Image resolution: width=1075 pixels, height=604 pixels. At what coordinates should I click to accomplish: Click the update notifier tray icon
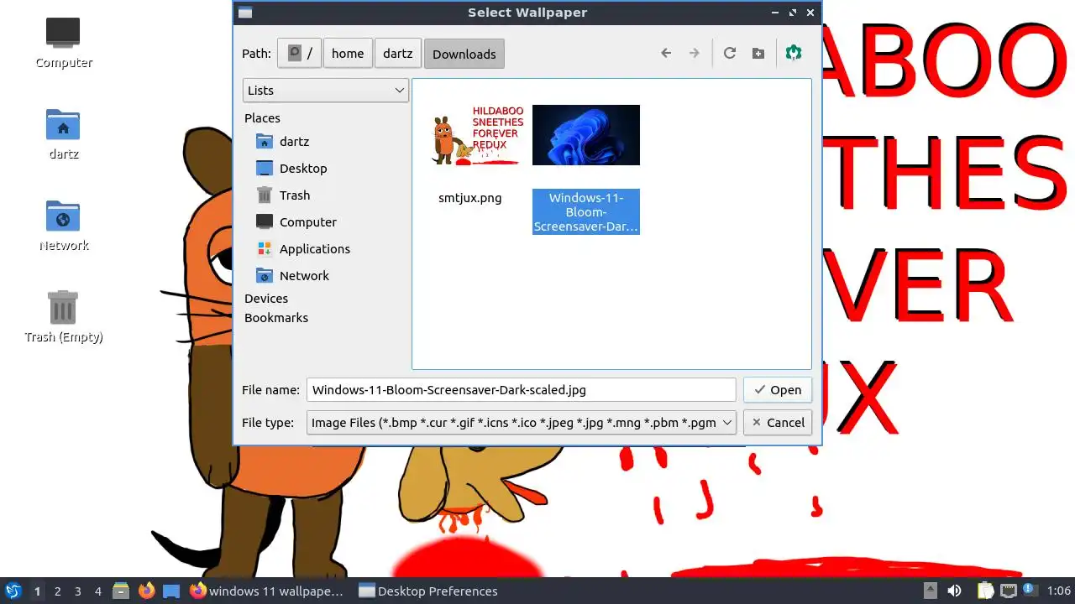(1030, 591)
